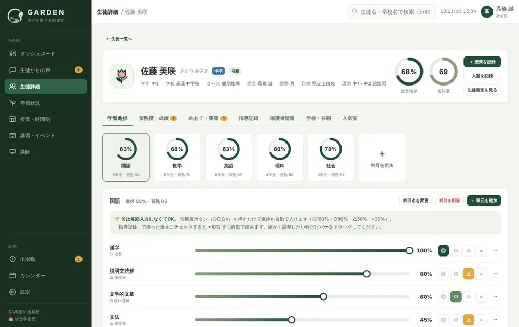Click the 出退勤 clock icon

pos(12,259)
